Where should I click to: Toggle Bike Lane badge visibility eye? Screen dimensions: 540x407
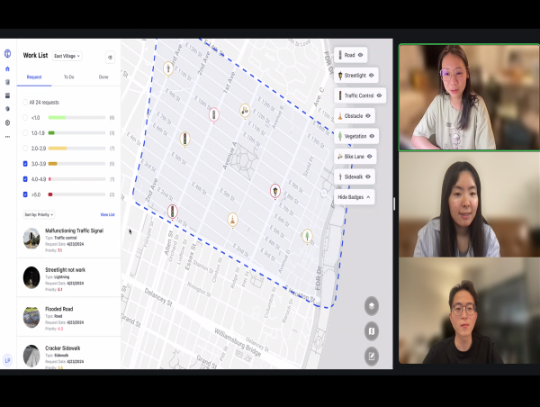click(x=370, y=157)
